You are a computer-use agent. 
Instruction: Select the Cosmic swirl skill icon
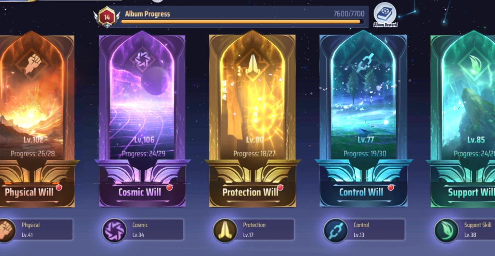pos(114,230)
